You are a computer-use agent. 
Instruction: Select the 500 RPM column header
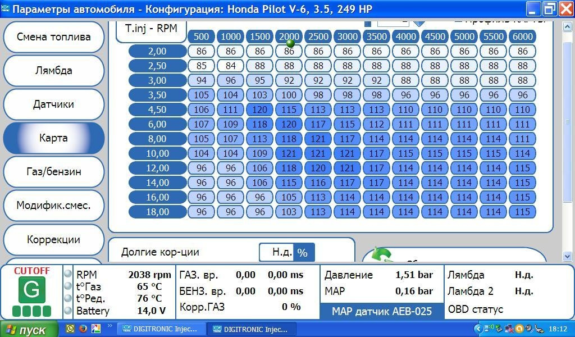202,37
